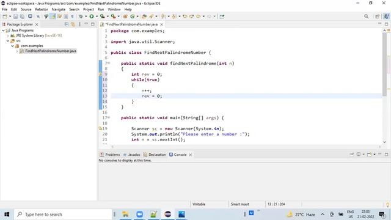Viewport: 391px width, 220px height.
Task: Click the Save toolbar icon
Action: pos(15,16)
